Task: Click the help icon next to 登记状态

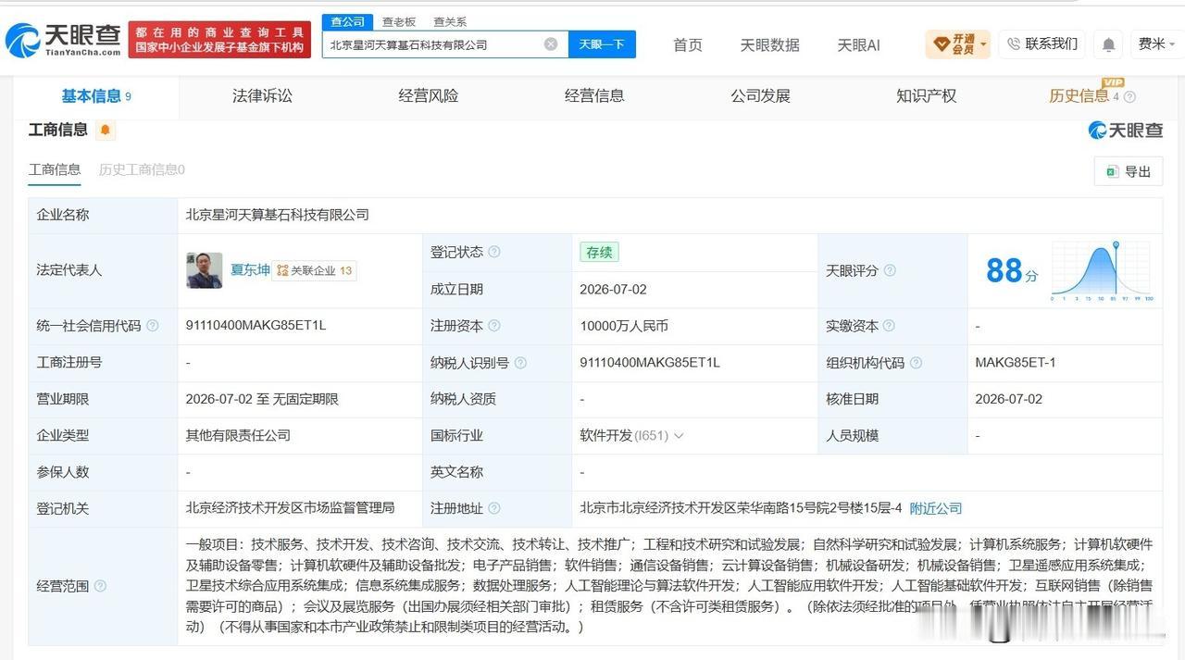Action: 493,252
